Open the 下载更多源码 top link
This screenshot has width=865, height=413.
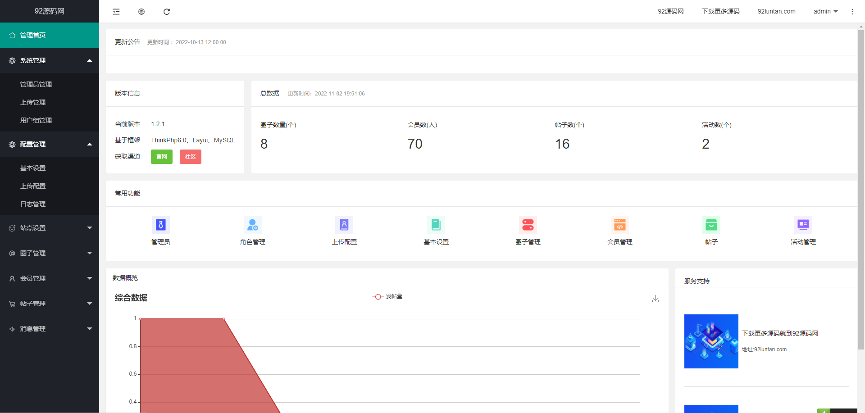point(721,11)
